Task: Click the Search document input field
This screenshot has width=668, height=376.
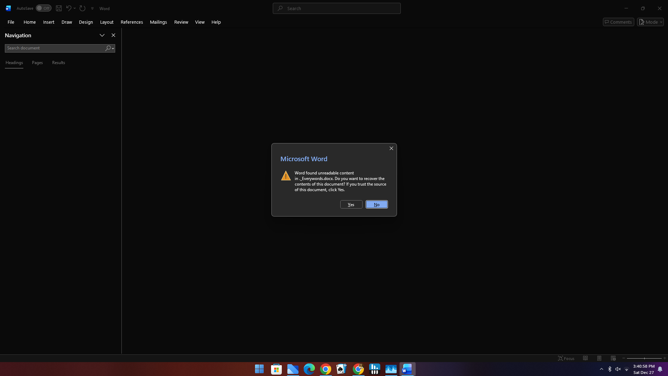Action: click(x=52, y=48)
